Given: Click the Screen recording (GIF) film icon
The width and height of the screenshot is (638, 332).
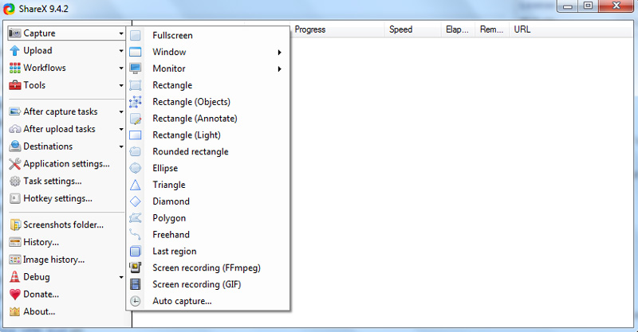Looking at the screenshot, I should pos(136,284).
